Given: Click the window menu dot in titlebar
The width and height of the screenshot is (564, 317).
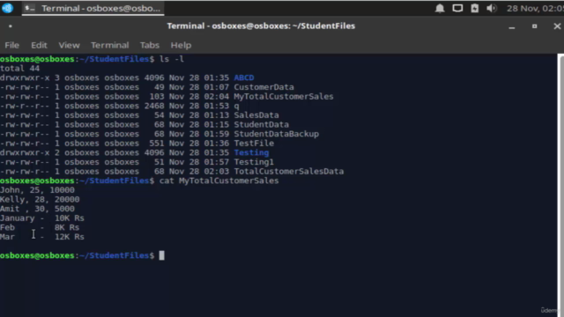Looking at the screenshot, I should 11,26.
